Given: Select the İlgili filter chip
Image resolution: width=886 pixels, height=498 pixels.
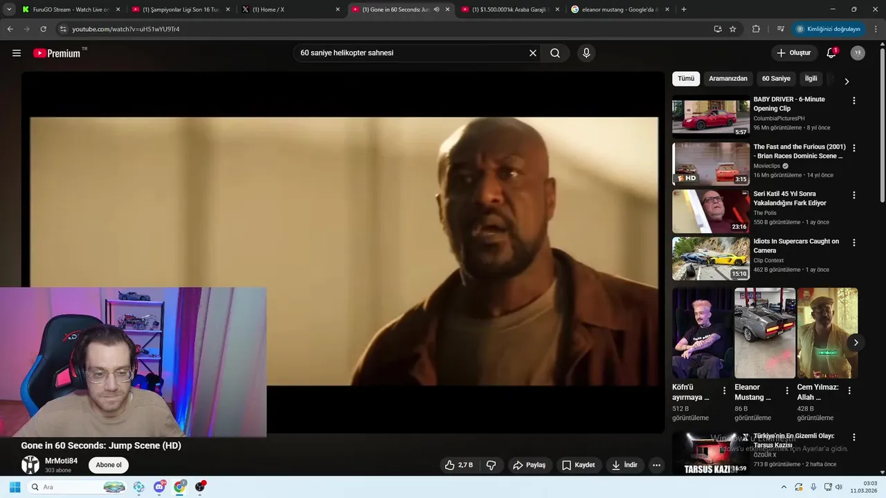Looking at the screenshot, I should 811,79.
